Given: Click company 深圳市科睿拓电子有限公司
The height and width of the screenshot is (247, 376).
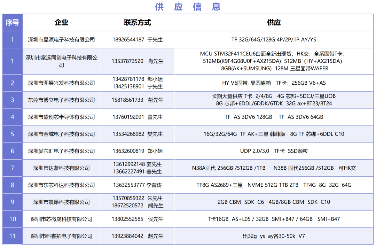Looking at the screenshot, I should pos(61,237).
